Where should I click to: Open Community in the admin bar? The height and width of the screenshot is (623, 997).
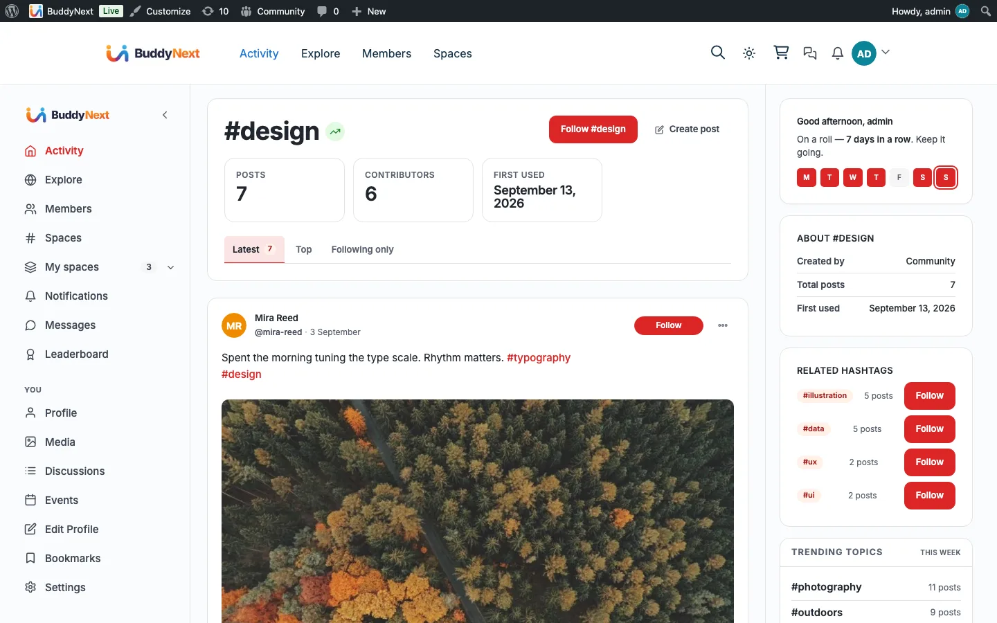[273, 11]
